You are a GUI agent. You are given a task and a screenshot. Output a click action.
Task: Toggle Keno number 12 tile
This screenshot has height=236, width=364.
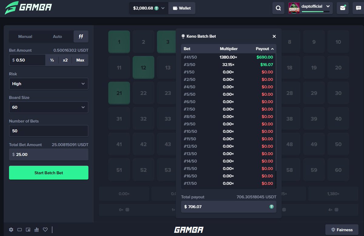(143, 67)
